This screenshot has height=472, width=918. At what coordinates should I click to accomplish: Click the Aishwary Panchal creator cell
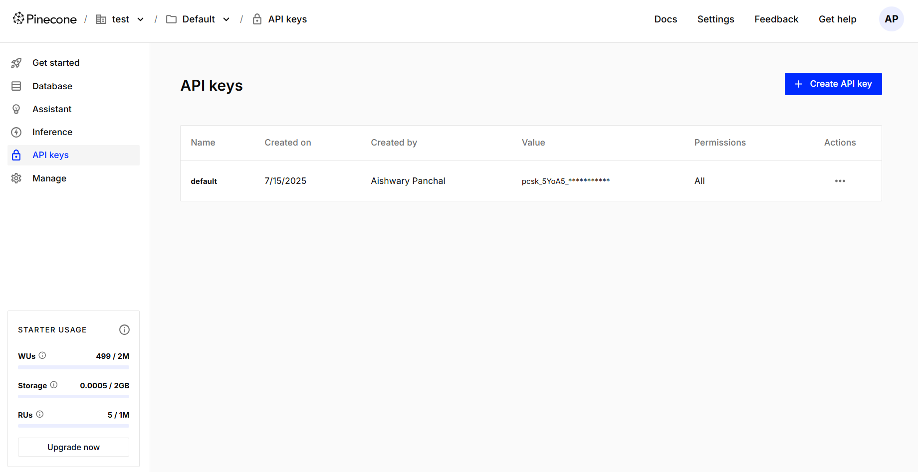(x=408, y=181)
